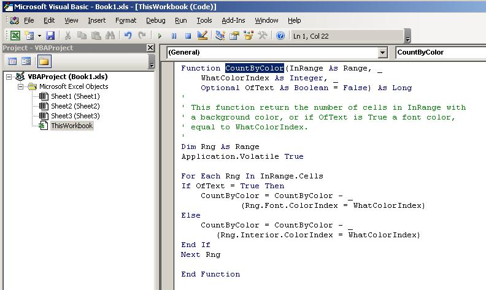
Task: Select Microsoft Excel Objects folder
Action: point(74,86)
